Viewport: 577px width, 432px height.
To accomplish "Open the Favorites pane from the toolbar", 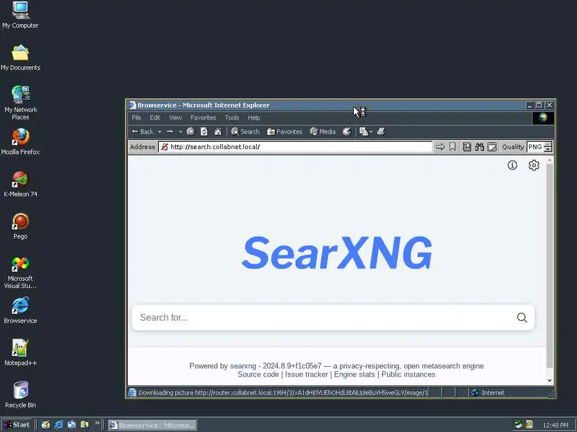I will pos(285,132).
